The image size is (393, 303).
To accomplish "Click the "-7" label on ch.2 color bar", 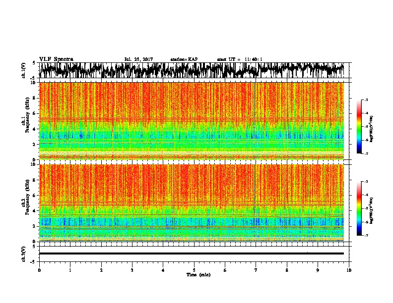I will point(366,235).
